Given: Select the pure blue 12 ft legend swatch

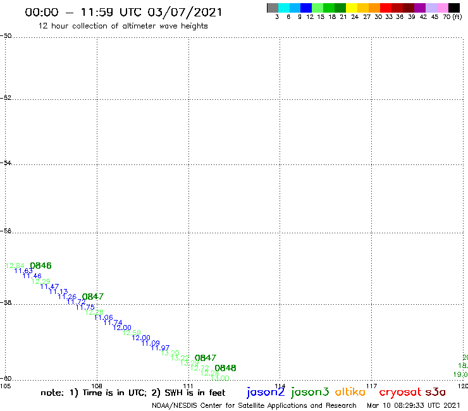Looking at the screenshot, I should pos(306,8).
